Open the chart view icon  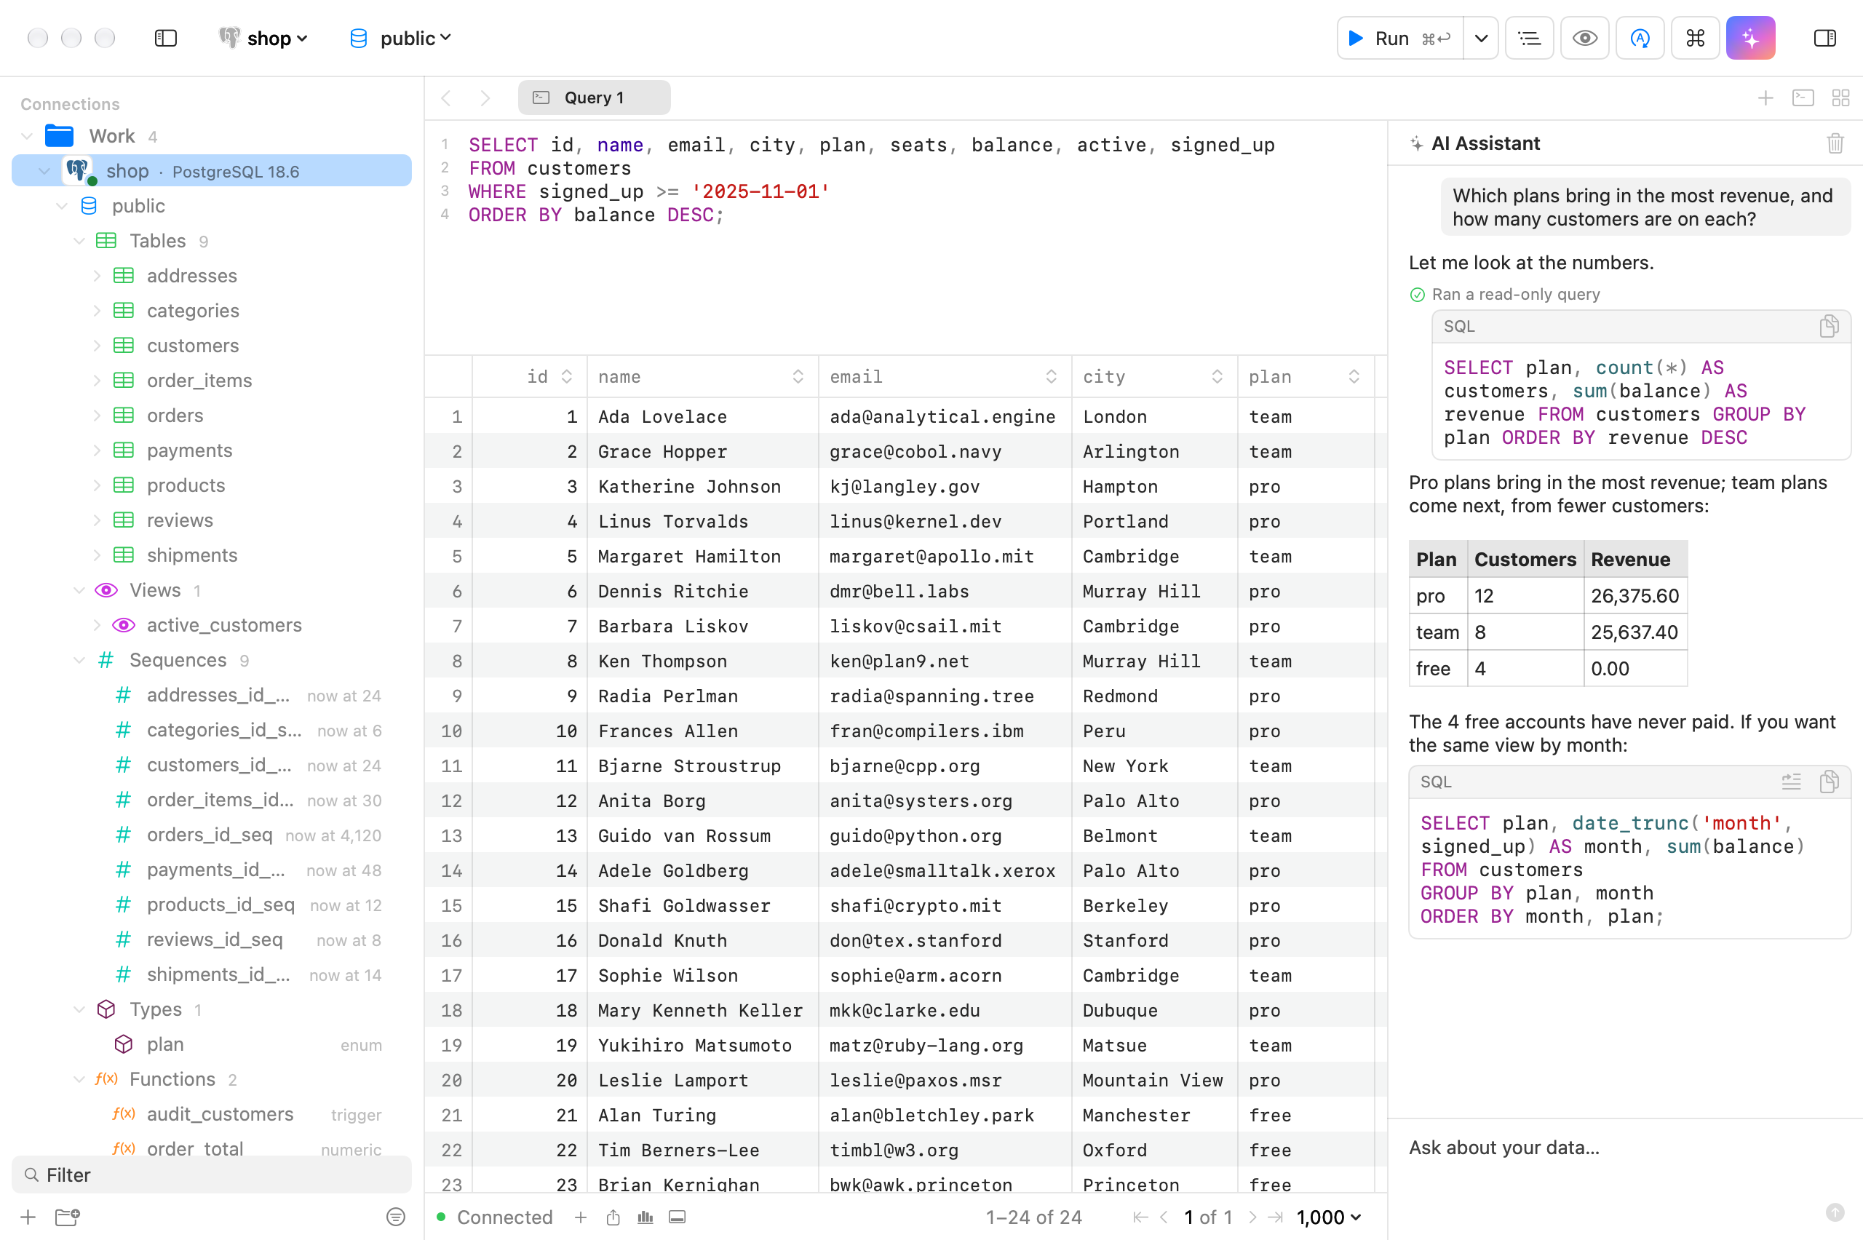(x=646, y=1217)
